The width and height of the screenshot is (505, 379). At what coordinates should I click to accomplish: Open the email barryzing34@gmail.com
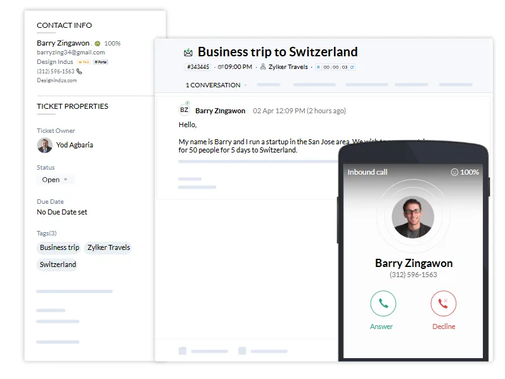pyautogui.click(x=71, y=52)
